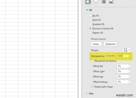The image size is (136, 98).
Task: Uncheck Rotate with shape
Action: tap(92, 87)
